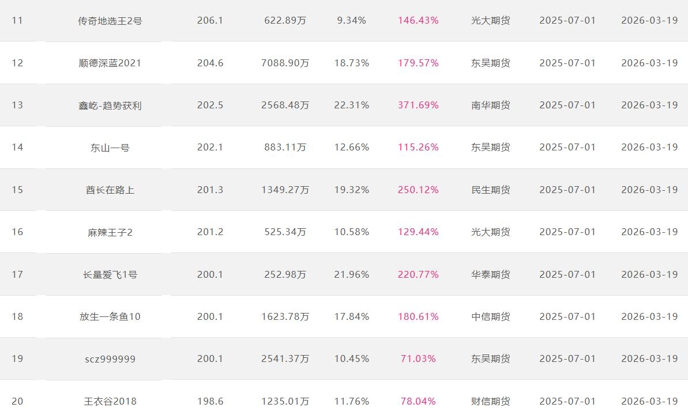688x419 pixels.
Task: Open 酋长在路上 account details
Action: pyautogui.click(x=110, y=190)
